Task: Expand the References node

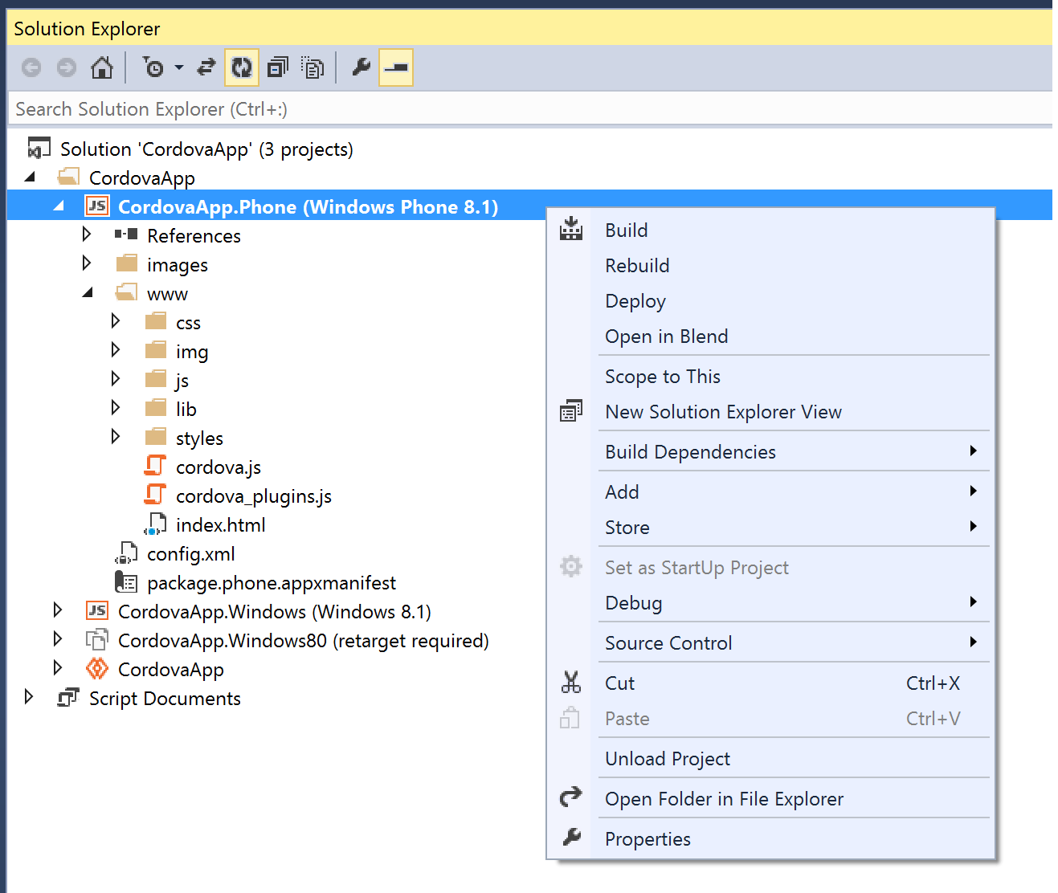Action: coord(87,234)
